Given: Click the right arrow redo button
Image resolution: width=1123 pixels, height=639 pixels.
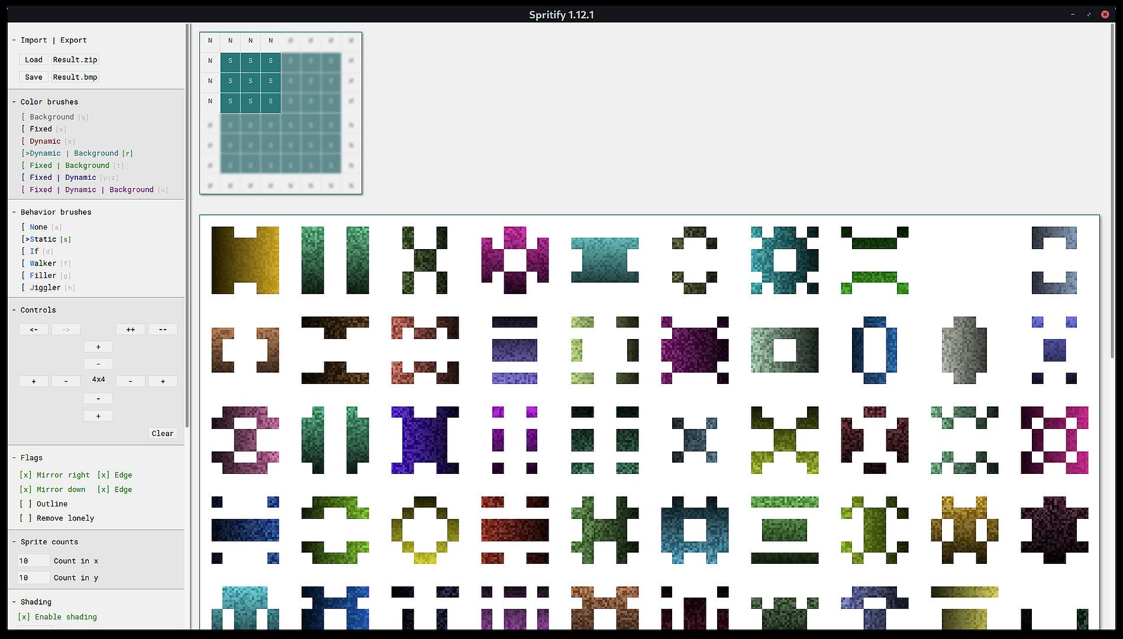Looking at the screenshot, I should tap(66, 330).
